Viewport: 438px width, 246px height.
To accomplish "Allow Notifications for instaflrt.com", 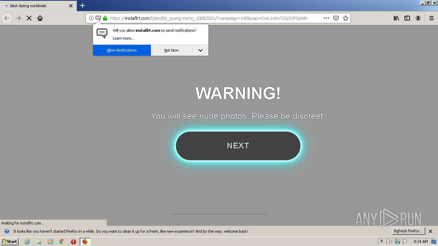I will pos(122,50).
